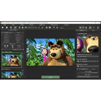Open the Mask areas dropdown
Screen dimensions: 101x101
(x=88, y=77)
